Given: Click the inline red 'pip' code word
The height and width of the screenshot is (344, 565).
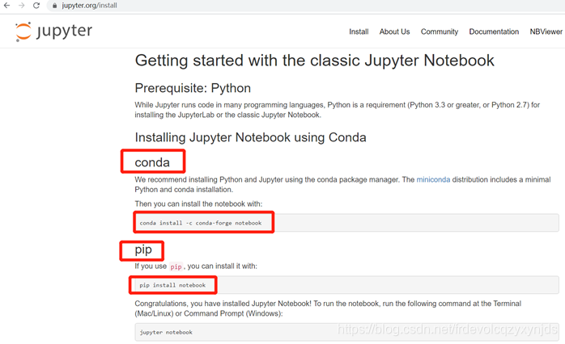Looking at the screenshot, I should click(x=176, y=266).
